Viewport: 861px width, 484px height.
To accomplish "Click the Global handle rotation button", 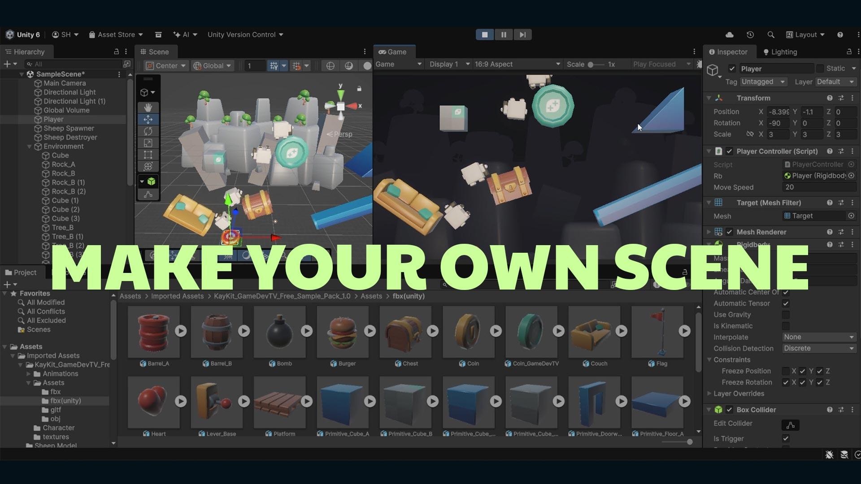I will [x=212, y=65].
